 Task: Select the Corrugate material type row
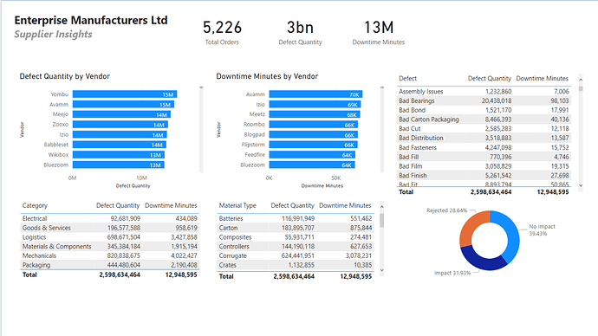click(296, 255)
